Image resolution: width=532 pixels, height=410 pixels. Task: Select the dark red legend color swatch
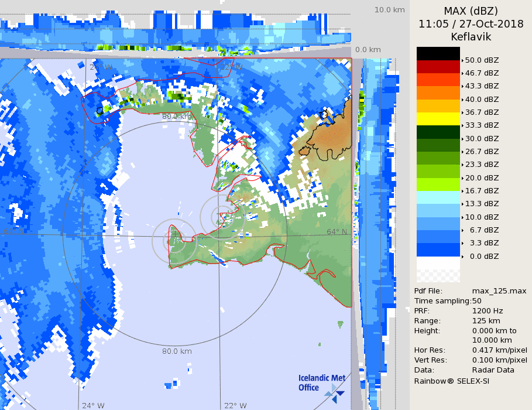click(x=438, y=66)
